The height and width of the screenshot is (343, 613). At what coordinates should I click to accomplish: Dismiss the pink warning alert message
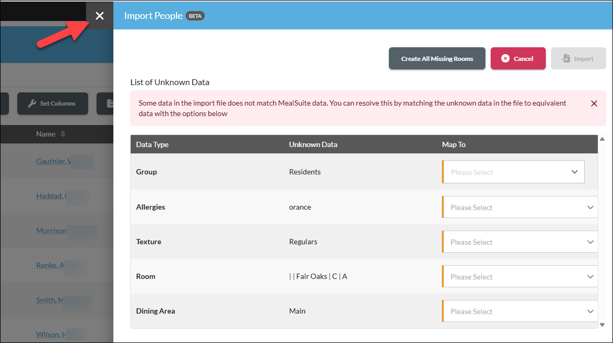click(x=594, y=103)
